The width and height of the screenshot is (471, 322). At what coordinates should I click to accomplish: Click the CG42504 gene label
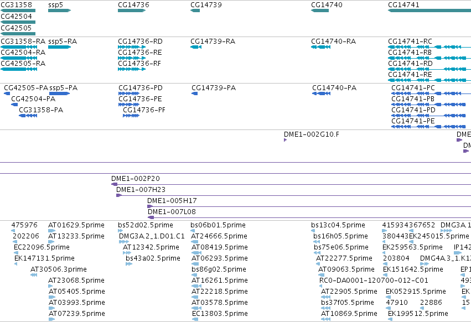pos(16,17)
